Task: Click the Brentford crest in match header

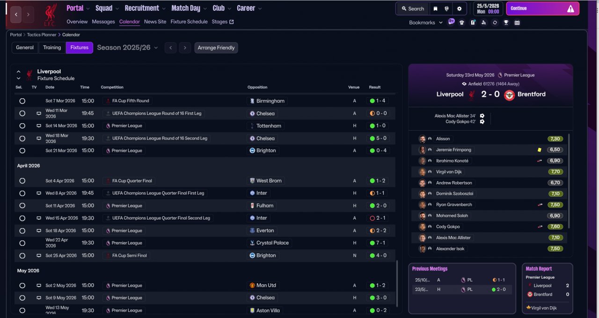Action: click(509, 95)
